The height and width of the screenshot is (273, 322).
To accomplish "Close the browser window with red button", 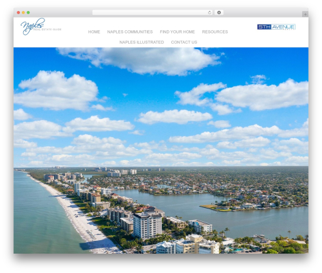I will [19, 13].
